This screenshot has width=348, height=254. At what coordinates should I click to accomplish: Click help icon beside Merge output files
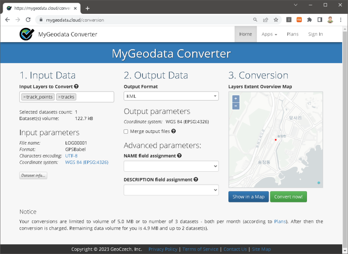174,131
